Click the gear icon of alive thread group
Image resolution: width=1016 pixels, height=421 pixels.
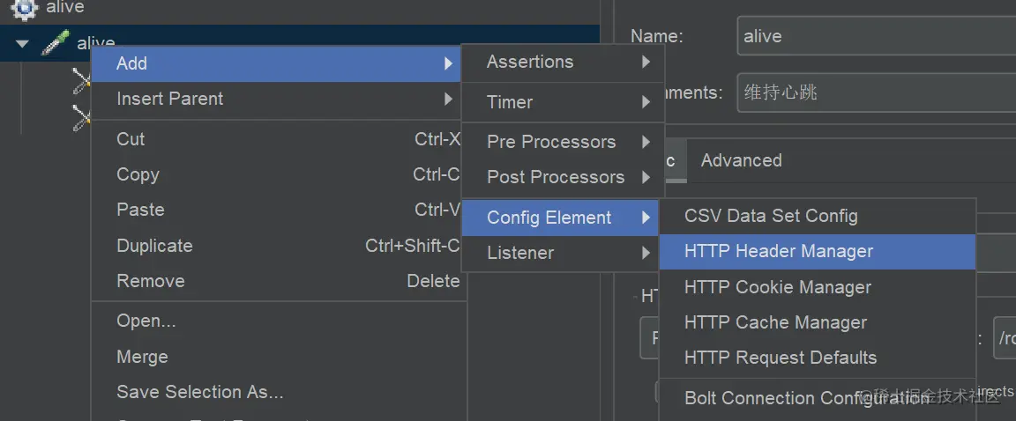[25, 8]
